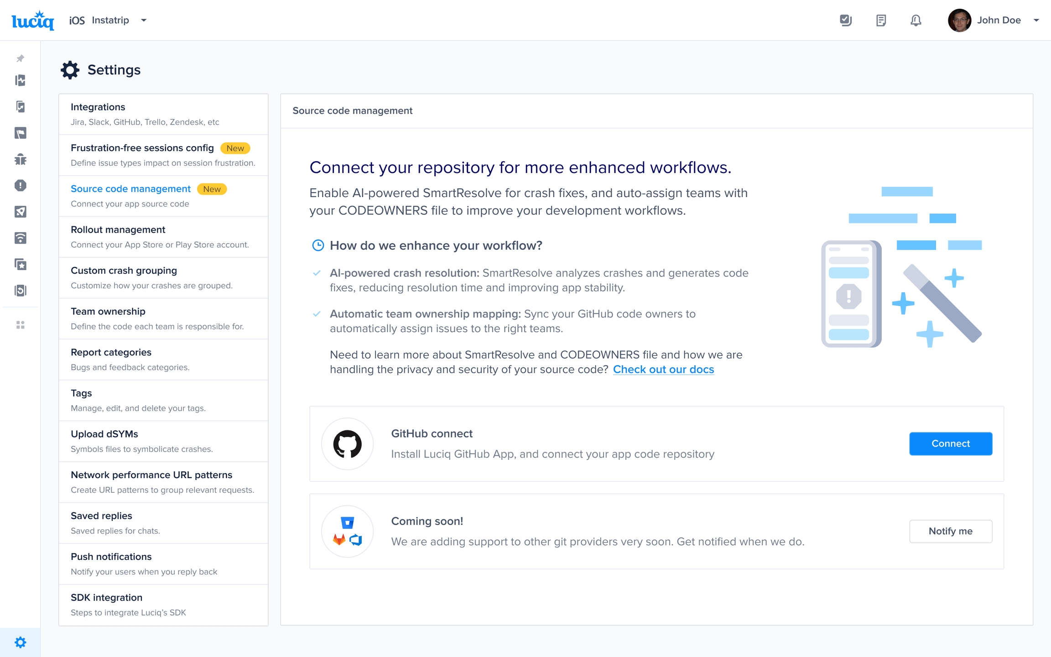Follow the Check out our docs link
Image resolution: width=1051 pixels, height=657 pixels.
point(663,369)
